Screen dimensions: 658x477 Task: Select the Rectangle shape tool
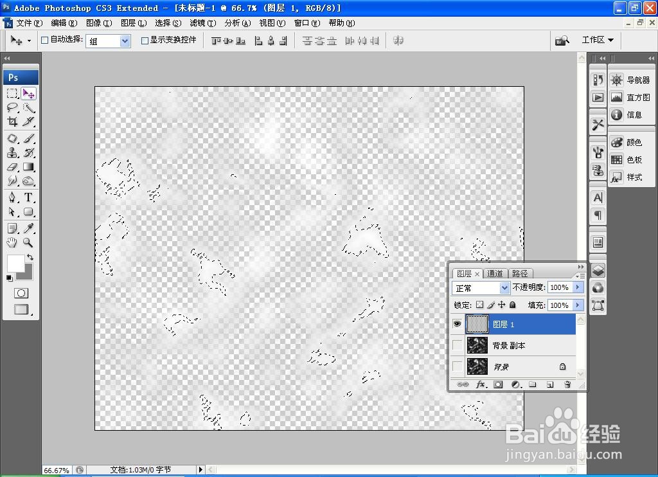[x=28, y=212]
